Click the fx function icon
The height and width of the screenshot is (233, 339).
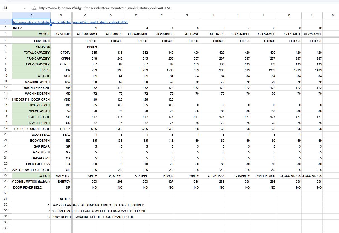tap(34, 8)
